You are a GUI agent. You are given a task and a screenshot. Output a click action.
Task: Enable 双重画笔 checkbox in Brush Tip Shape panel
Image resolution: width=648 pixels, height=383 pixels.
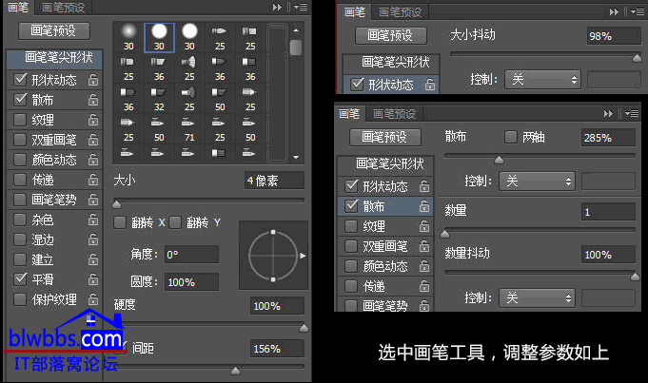pyautogui.click(x=20, y=140)
